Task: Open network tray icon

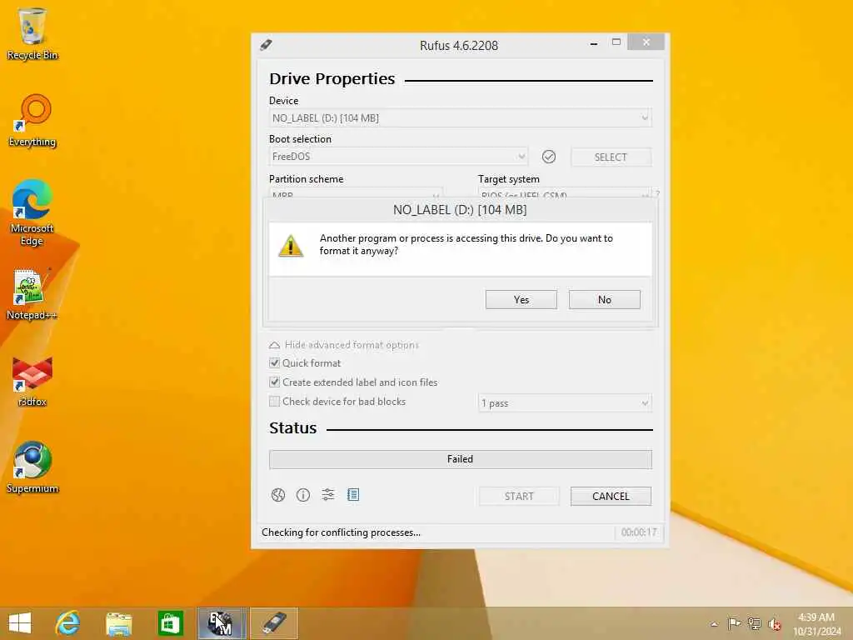Action: click(x=754, y=623)
